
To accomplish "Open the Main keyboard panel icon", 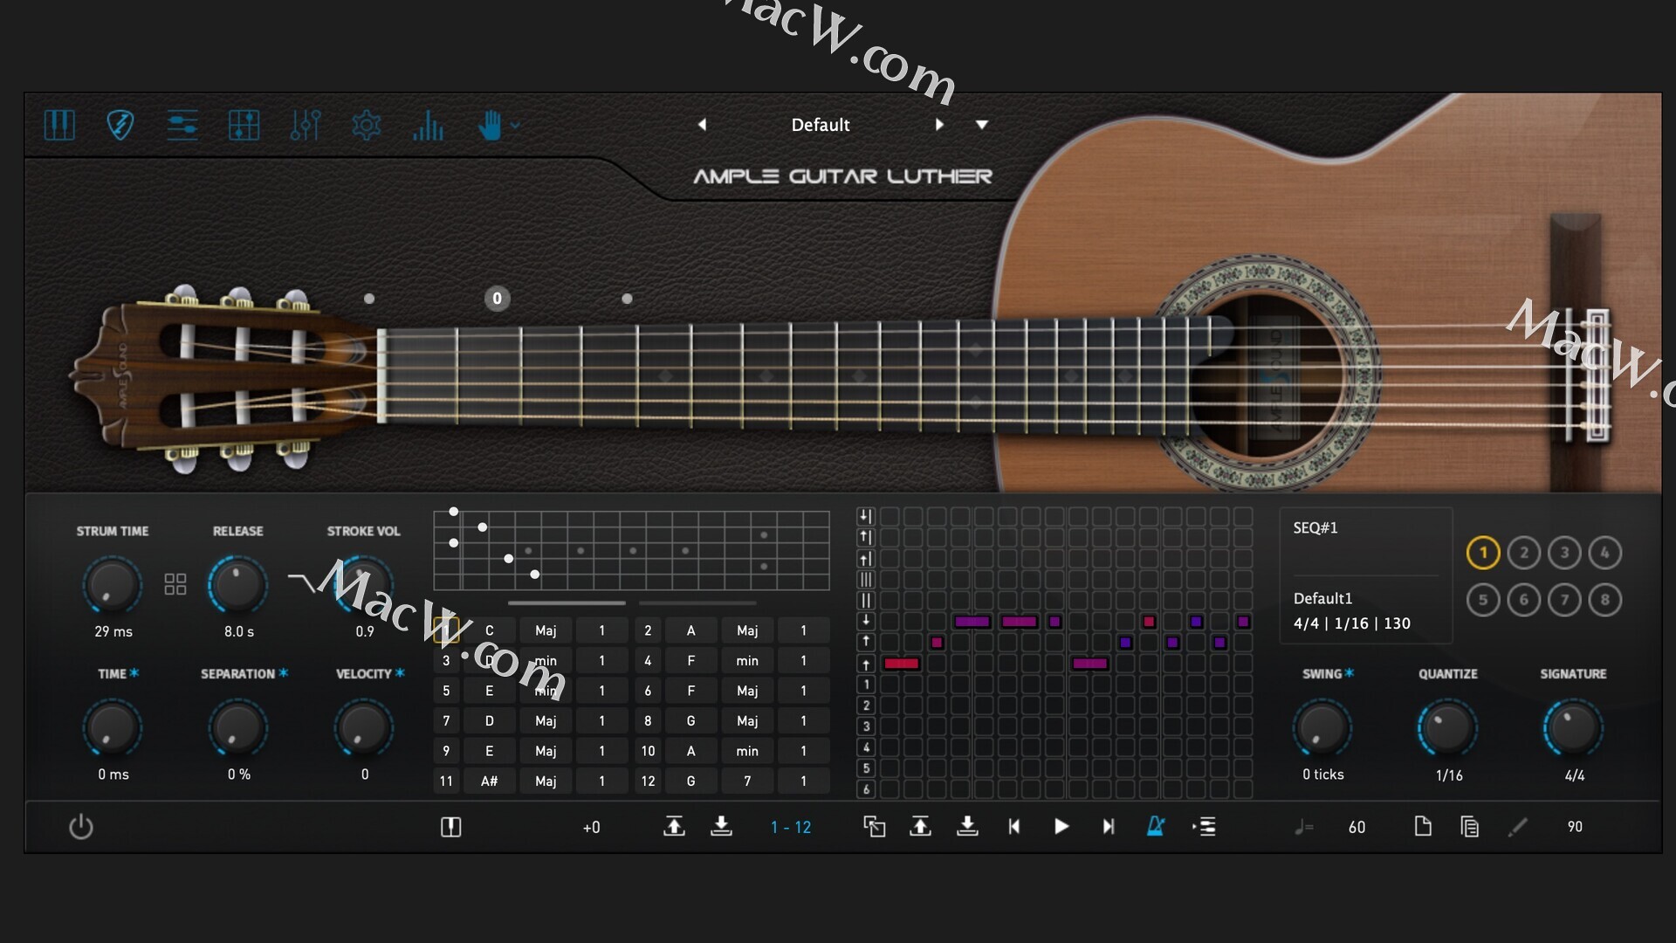I will coord(59,125).
